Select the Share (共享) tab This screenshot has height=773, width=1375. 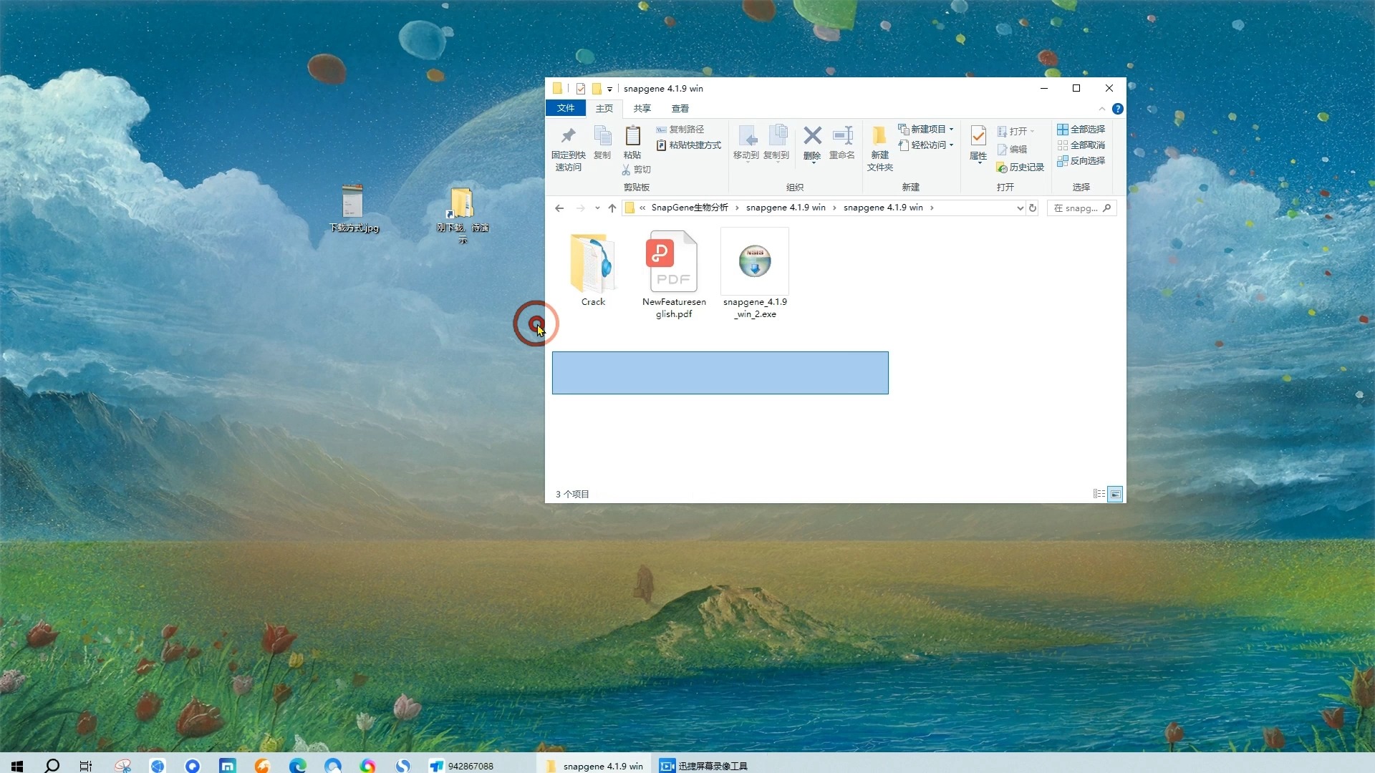pos(642,109)
